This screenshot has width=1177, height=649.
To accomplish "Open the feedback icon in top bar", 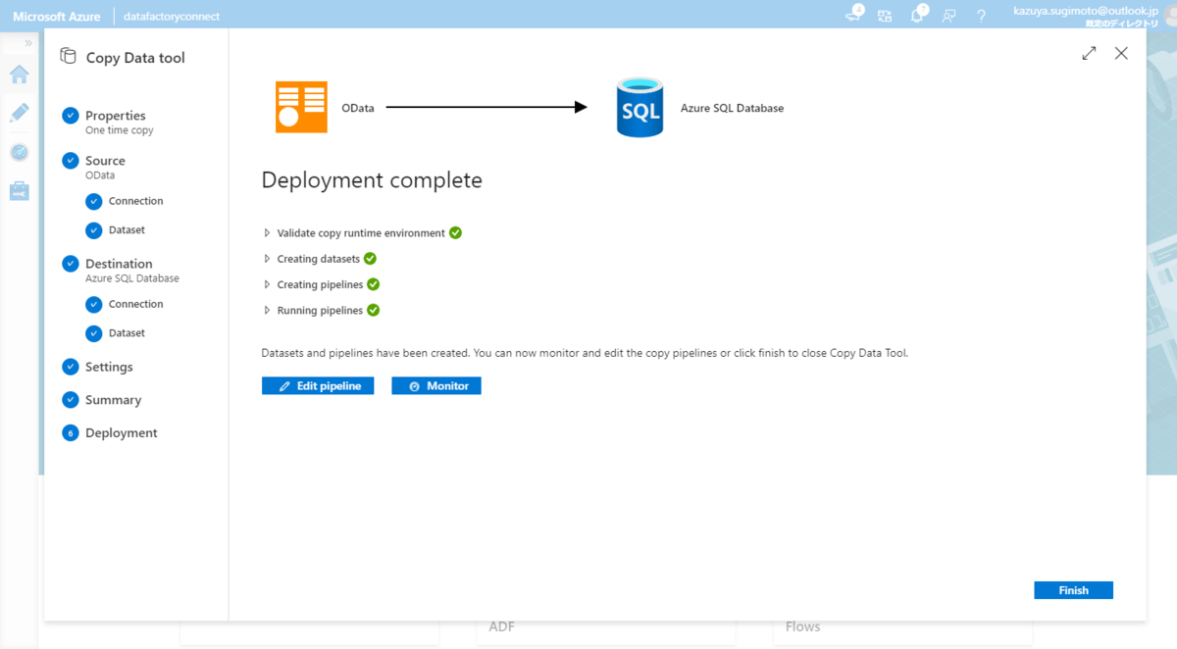I will pos(948,16).
